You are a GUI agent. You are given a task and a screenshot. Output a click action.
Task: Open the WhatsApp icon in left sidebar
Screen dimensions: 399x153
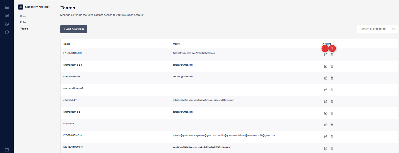(7, 24)
